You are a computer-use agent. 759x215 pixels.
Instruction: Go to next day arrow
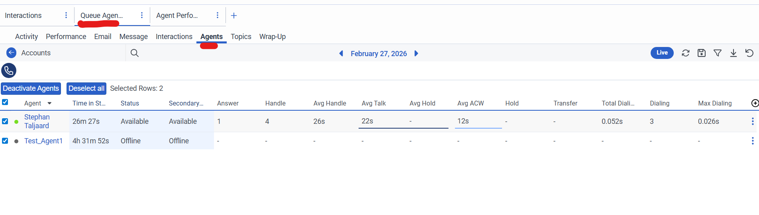416,53
